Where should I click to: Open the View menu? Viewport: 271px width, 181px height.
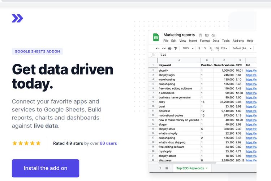click(183, 41)
